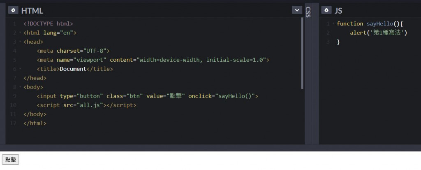Click line number 5 in HTML gutter

tap(14, 60)
